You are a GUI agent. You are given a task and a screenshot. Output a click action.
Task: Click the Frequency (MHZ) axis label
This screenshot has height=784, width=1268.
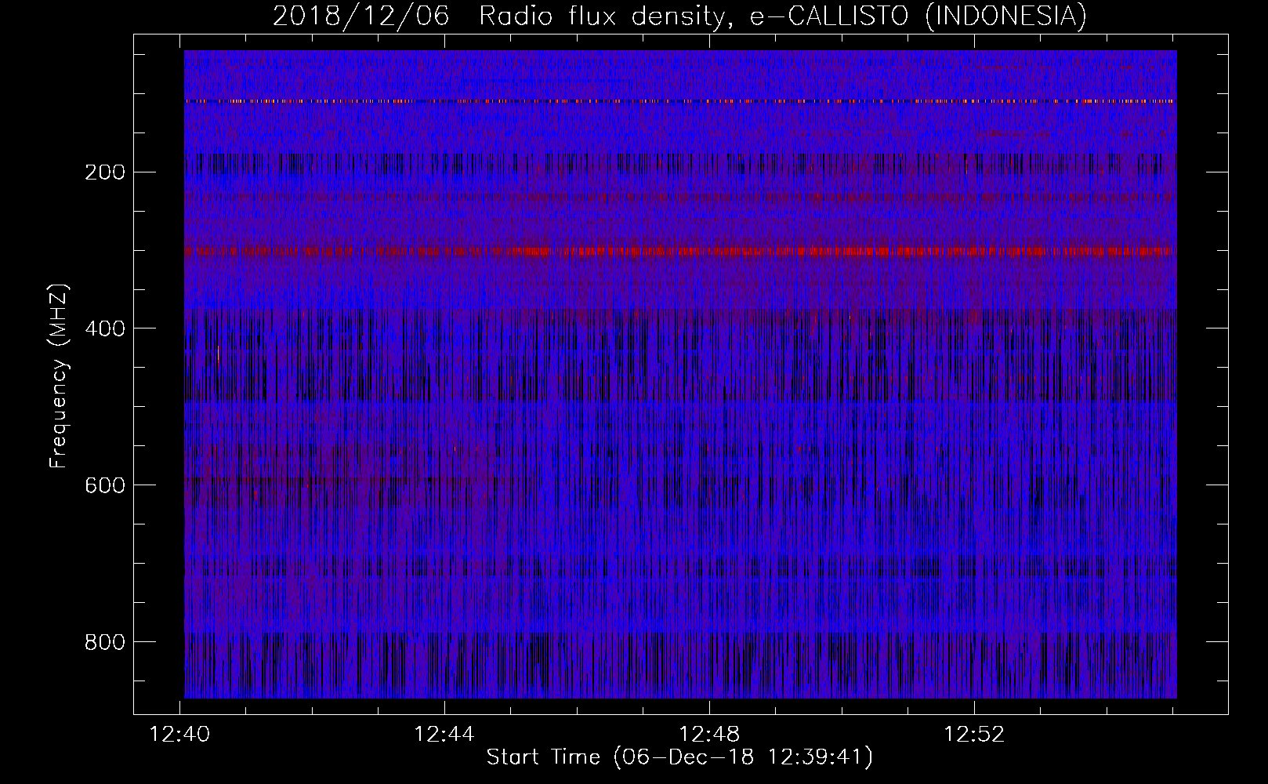(59, 376)
